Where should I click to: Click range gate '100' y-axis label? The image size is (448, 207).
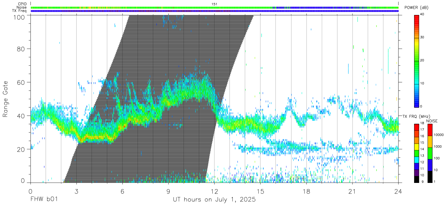pos(19,17)
